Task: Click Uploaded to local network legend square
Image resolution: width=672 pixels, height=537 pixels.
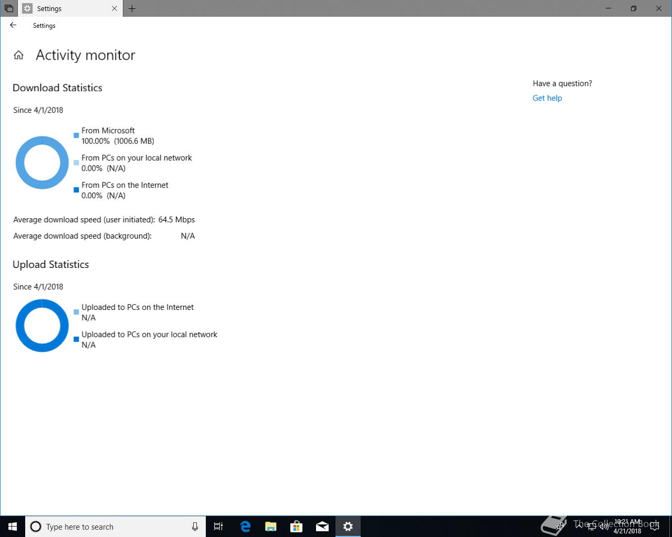Action: tap(76, 339)
